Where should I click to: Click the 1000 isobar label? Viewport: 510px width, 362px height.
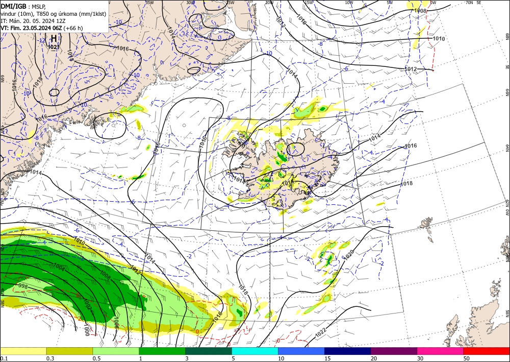click(86, 330)
